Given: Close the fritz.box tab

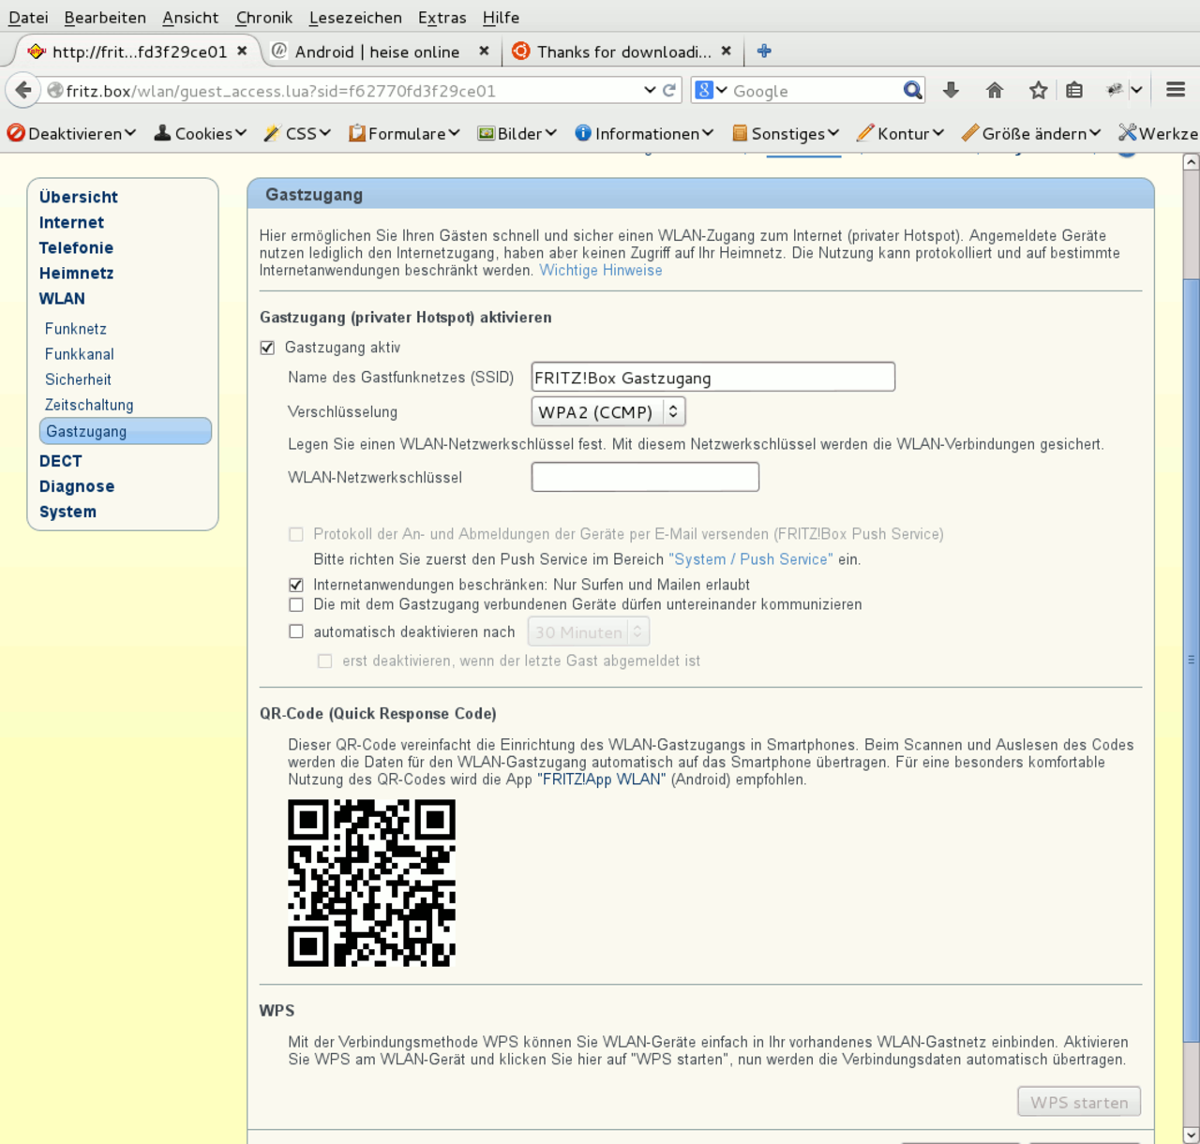Looking at the screenshot, I should click(242, 51).
